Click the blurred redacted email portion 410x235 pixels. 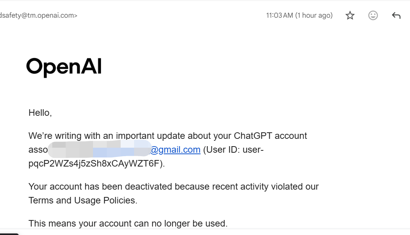coord(100,149)
